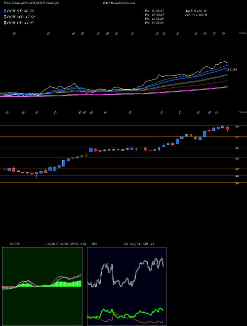Click the 42 price axis label
Viewport: 247px width, 326px height.
[x=237, y=169]
